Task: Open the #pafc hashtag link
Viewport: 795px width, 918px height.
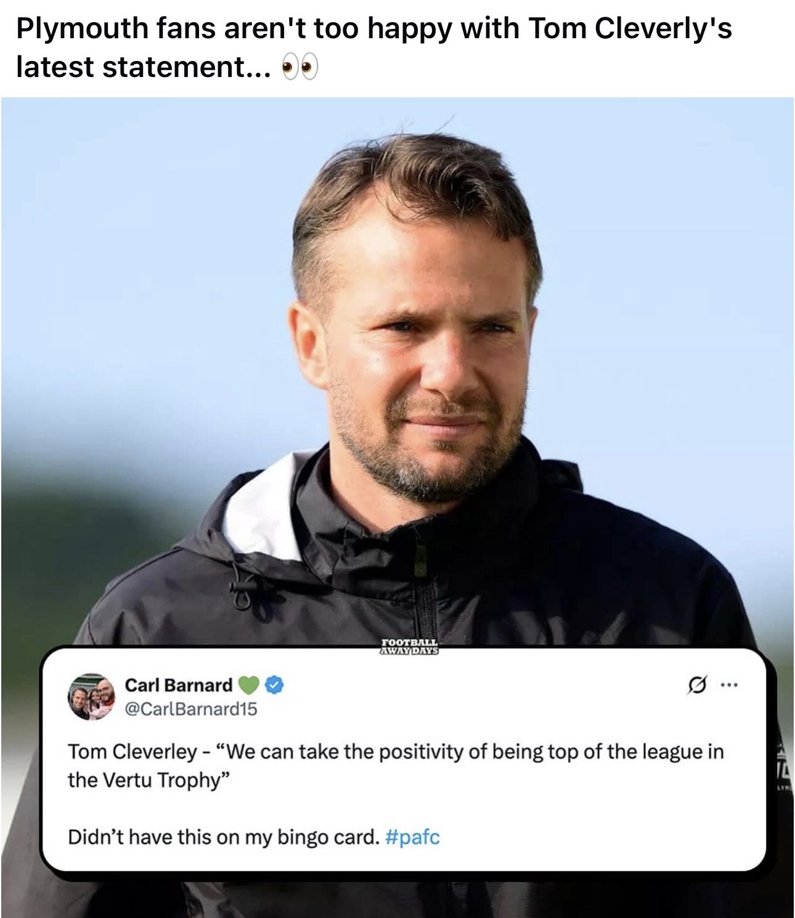Action: pyautogui.click(x=412, y=837)
